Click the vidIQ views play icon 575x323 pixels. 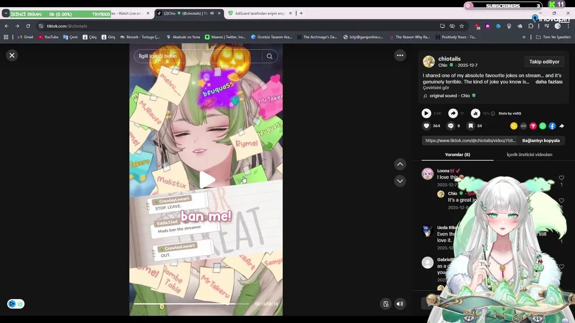426,113
